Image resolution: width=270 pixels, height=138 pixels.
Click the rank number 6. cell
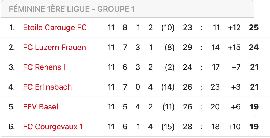tap(12, 127)
